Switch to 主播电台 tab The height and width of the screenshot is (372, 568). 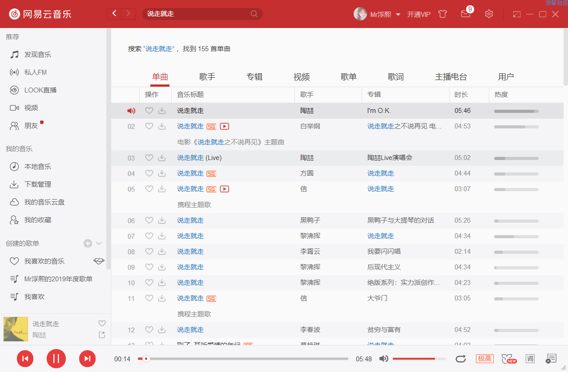[x=451, y=77]
